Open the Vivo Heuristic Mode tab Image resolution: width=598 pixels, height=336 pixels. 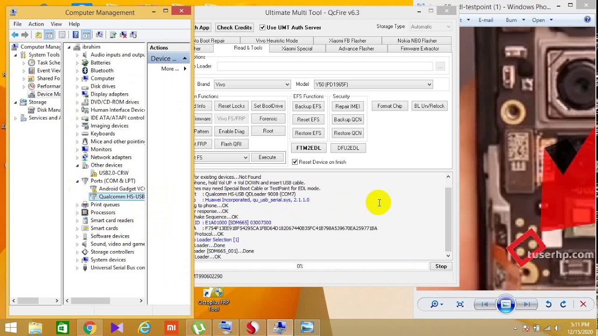click(277, 41)
